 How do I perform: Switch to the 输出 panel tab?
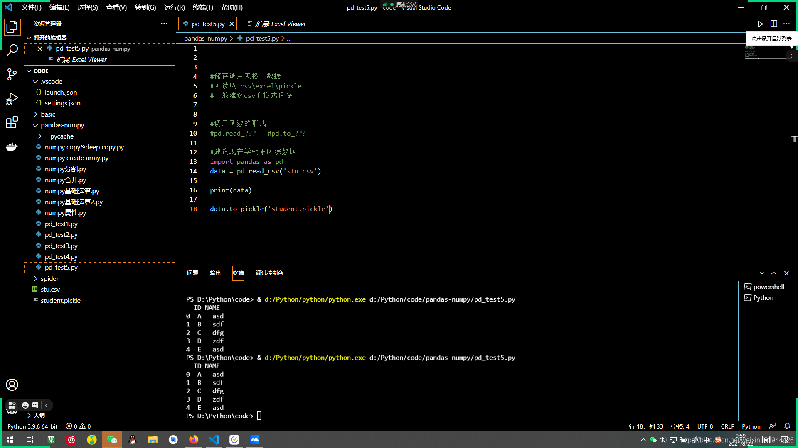[x=215, y=273]
